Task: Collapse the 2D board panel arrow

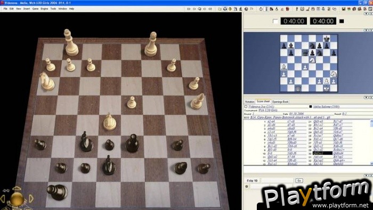Action: (x=367, y=30)
